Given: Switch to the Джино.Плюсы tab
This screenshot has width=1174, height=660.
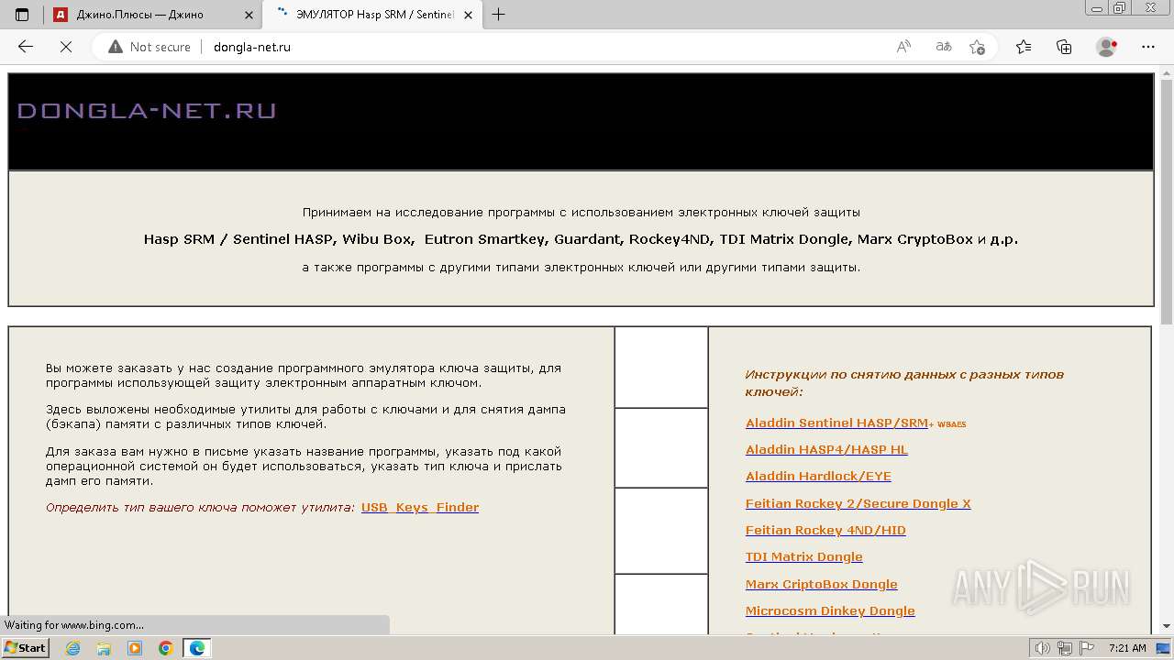Looking at the screenshot, I should [152, 15].
